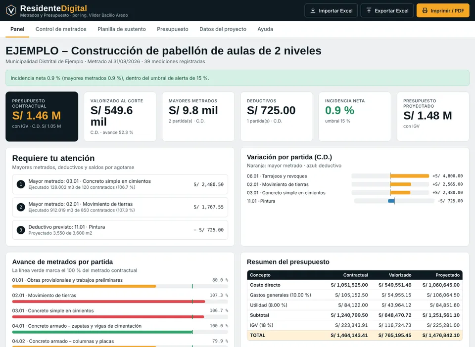Click the Variación por partida (C.D.) heading
Viewport: 475px width, 347px height.
(x=289, y=157)
